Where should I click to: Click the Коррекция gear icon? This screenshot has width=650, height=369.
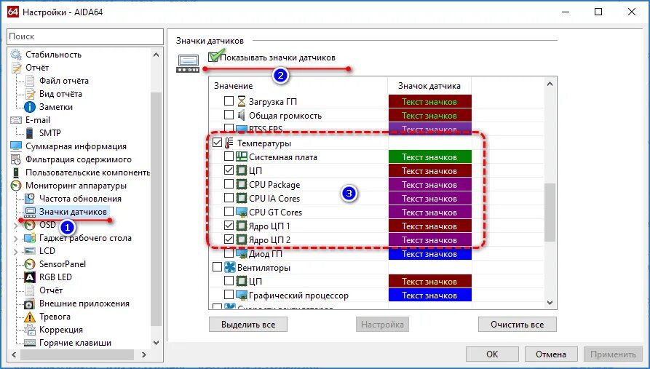pos(30,330)
